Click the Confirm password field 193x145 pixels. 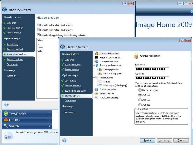[152, 78]
